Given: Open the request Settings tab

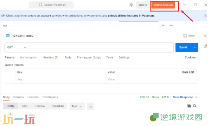Looking at the screenshot, I should tap(124, 57).
